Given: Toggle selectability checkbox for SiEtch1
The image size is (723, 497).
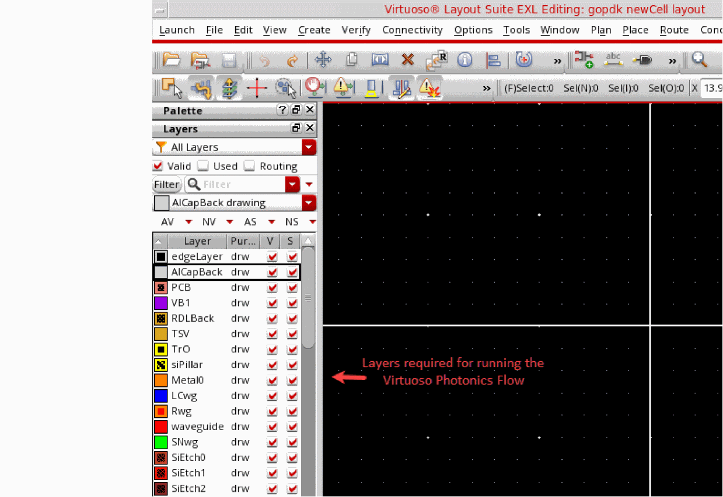Looking at the screenshot, I should (292, 473).
